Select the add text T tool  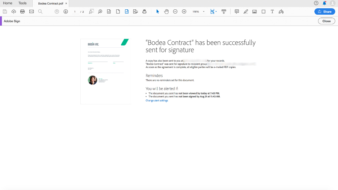[272, 12]
